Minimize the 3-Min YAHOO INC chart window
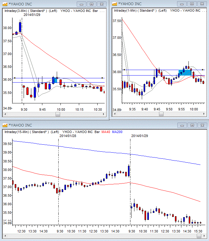209x241 pixels. 81,4
